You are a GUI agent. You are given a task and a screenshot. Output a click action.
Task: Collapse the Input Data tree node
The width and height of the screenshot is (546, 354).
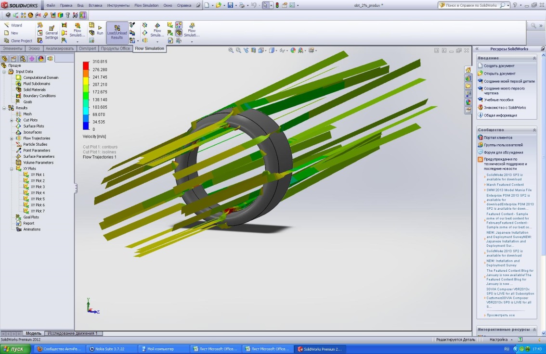click(4, 72)
